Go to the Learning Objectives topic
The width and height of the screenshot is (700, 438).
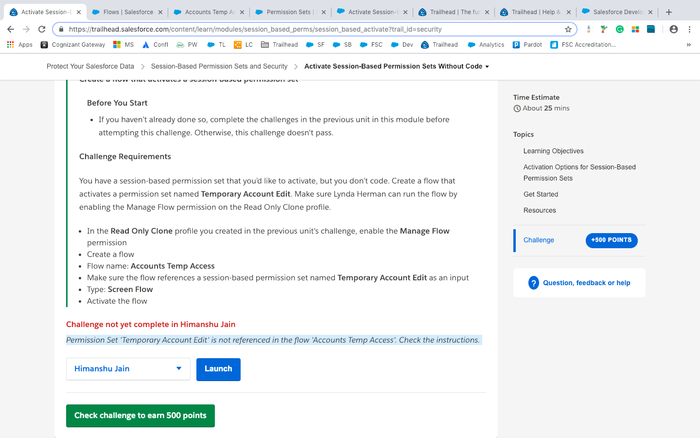tap(553, 151)
